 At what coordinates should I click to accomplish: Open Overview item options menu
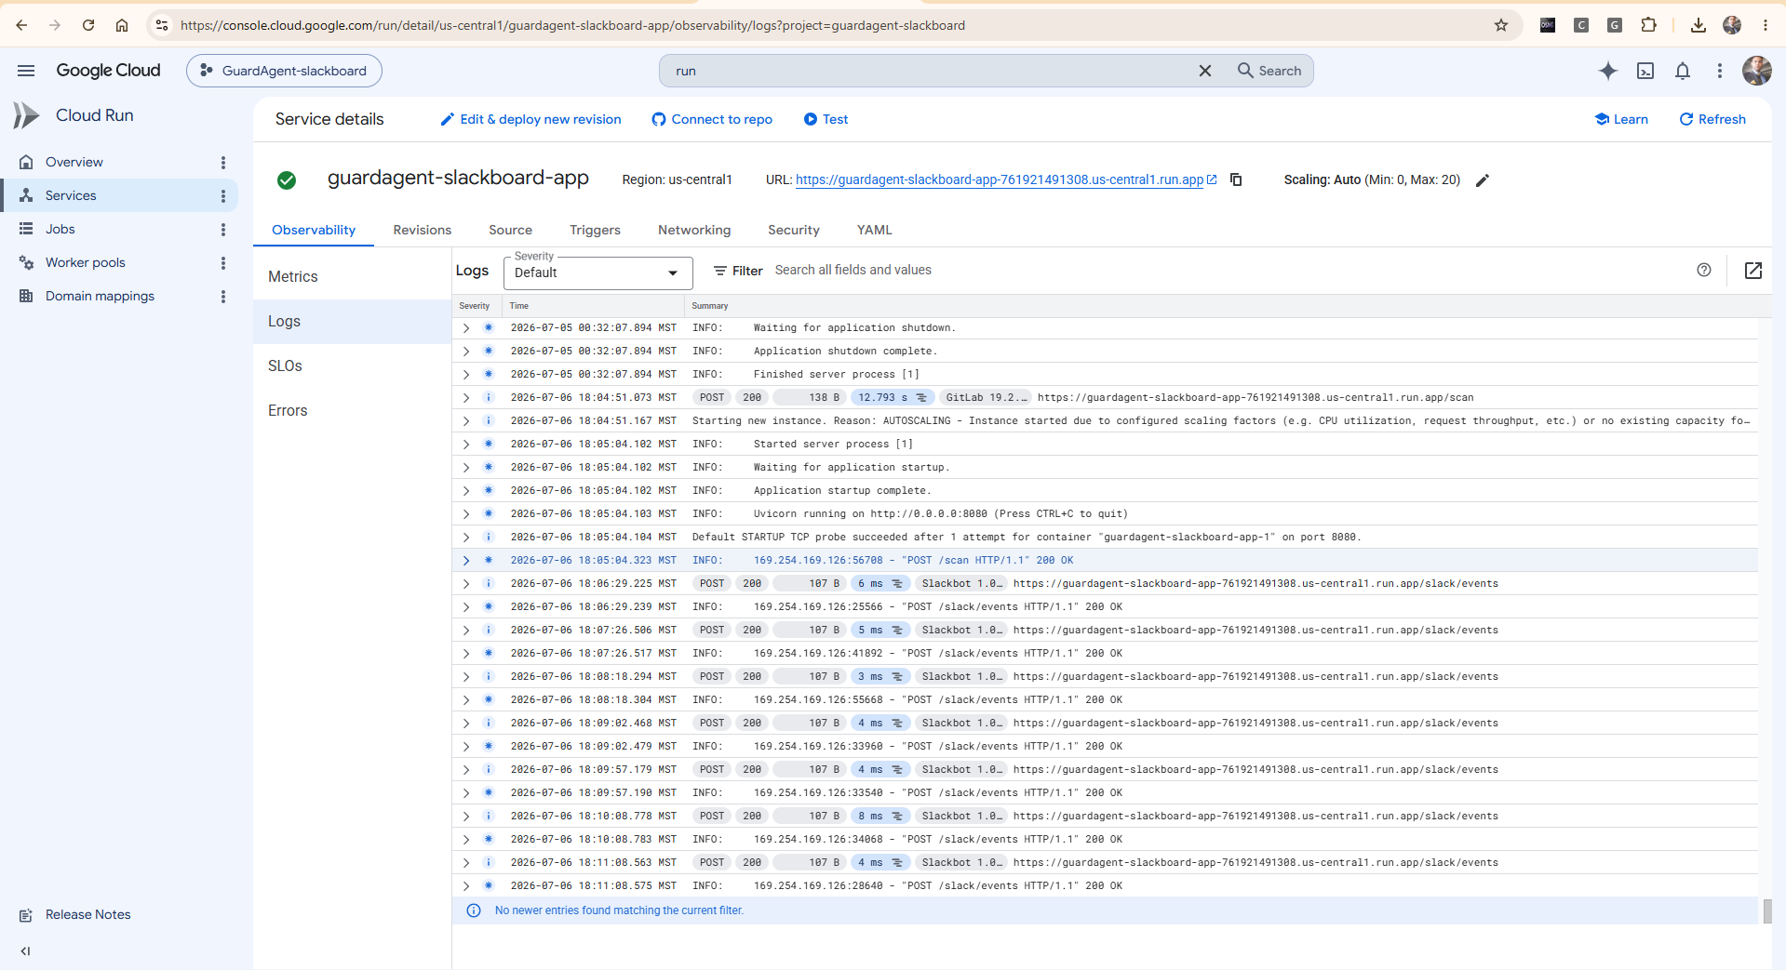(223, 163)
